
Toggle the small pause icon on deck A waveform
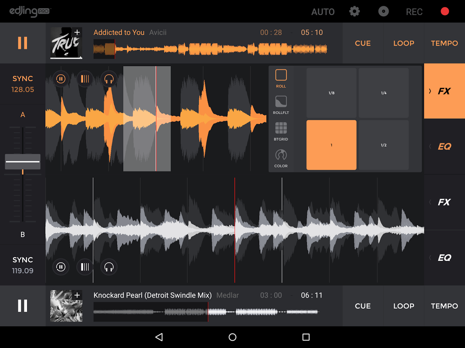click(61, 78)
